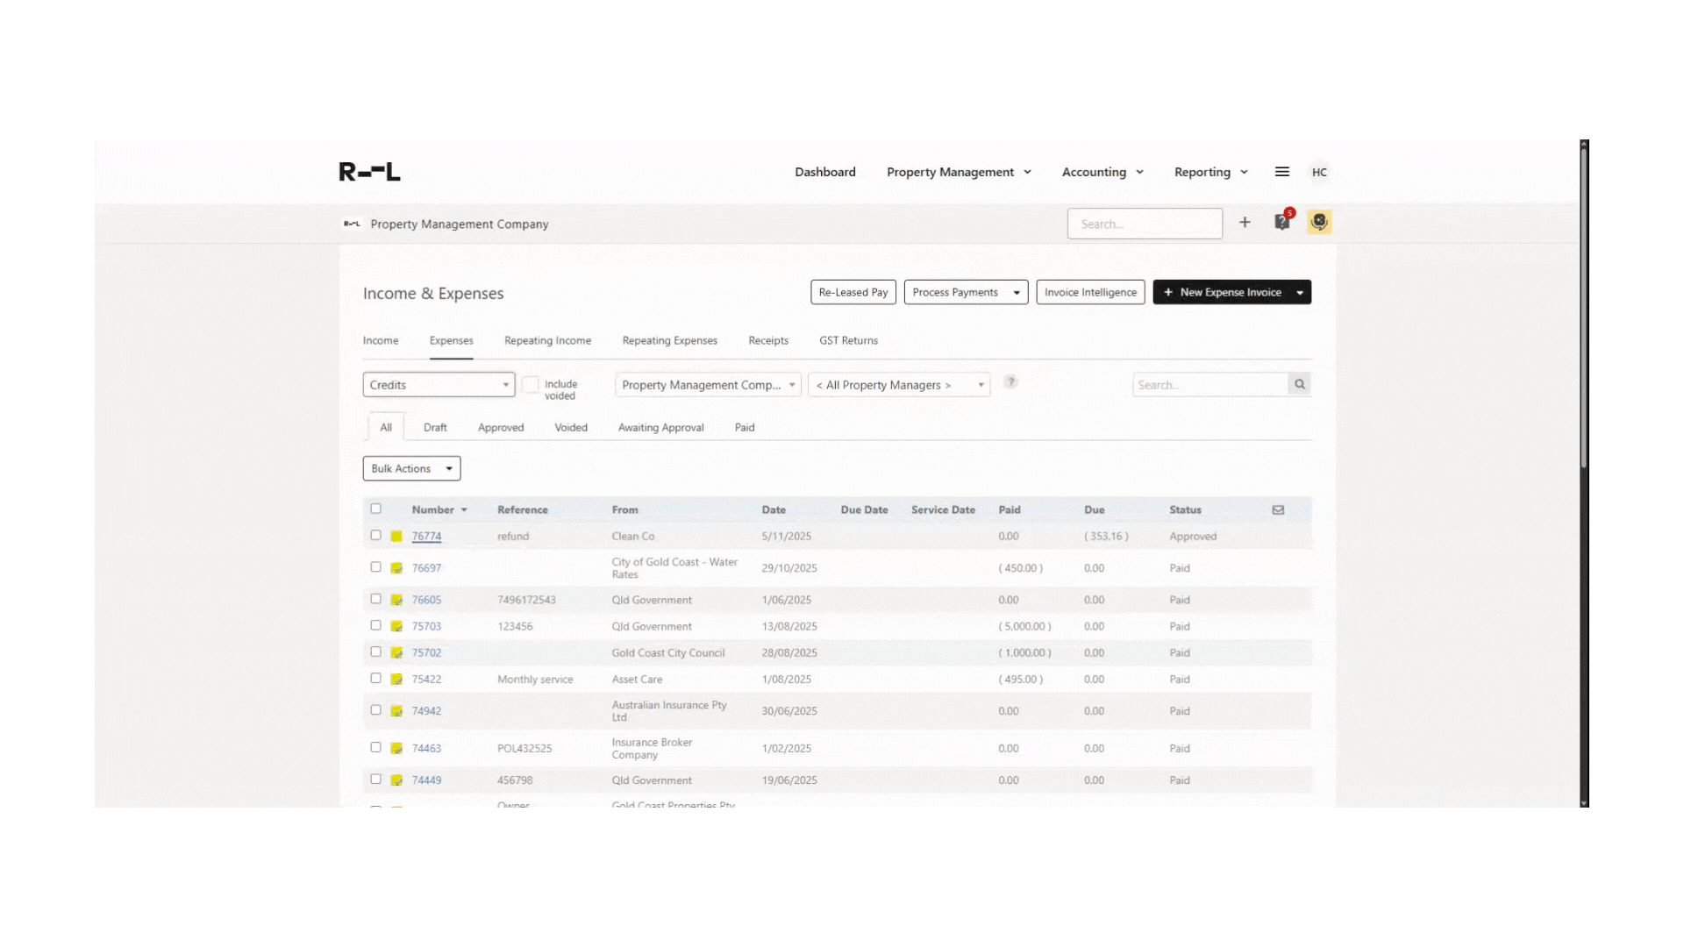Image resolution: width=1684 pixels, height=947 pixels.
Task: Click the top Search input field
Action: [1144, 224]
